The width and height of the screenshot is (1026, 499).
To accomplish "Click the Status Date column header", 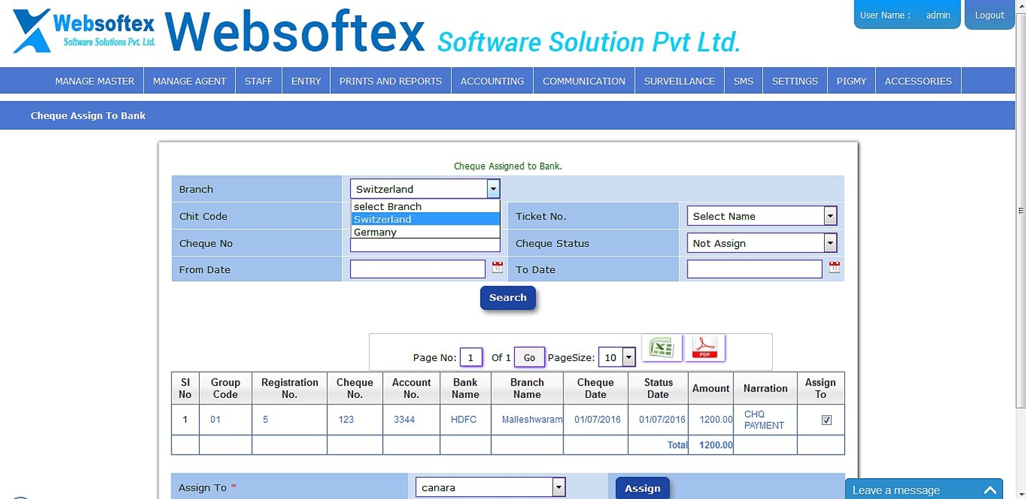I will (658, 388).
